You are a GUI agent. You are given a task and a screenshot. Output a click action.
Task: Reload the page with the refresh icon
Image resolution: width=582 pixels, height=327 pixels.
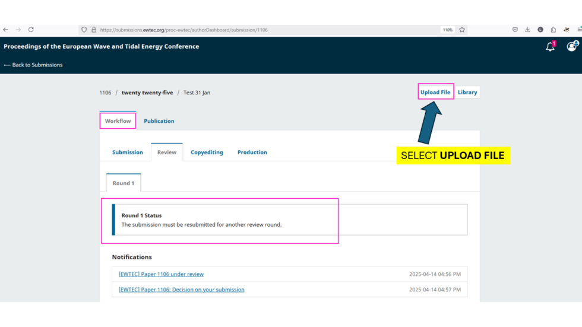(31, 30)
